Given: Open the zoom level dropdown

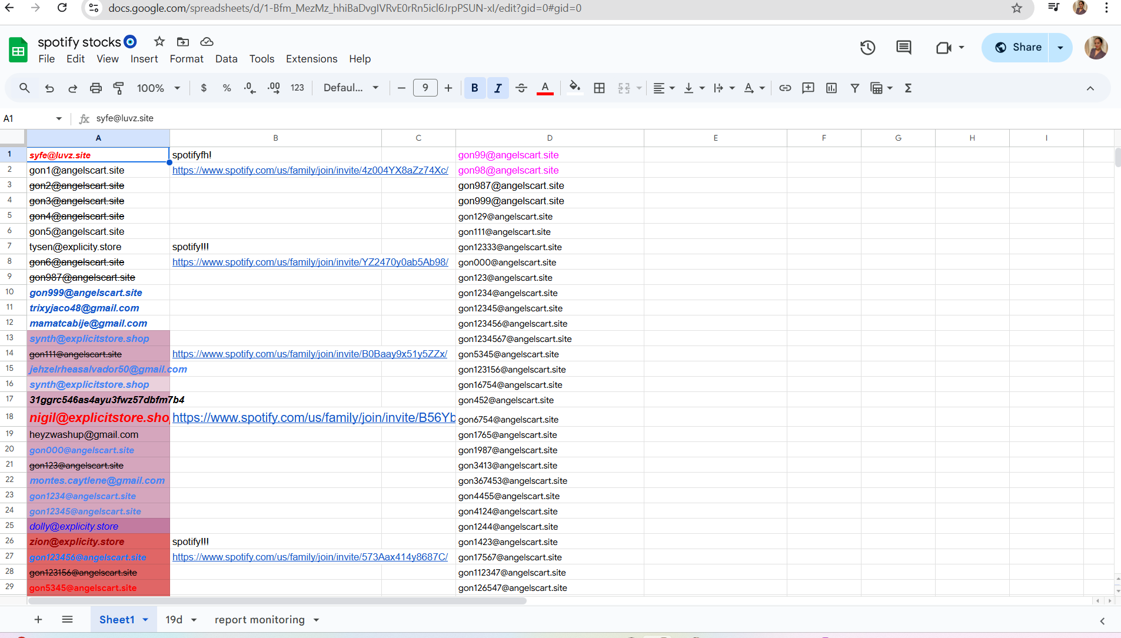Looking at the screenshot, I should pos(158,88).
